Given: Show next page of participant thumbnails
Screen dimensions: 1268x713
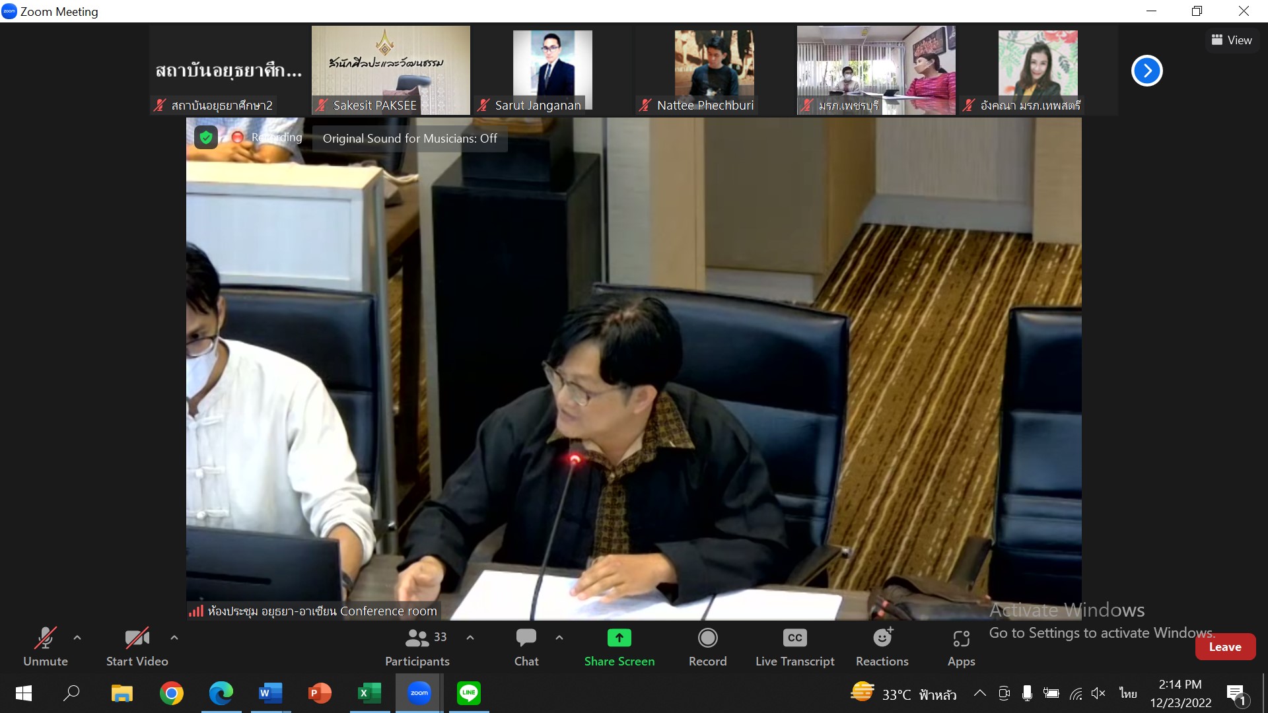Looking at the screenshot, I should click(x=1147, y=71).
